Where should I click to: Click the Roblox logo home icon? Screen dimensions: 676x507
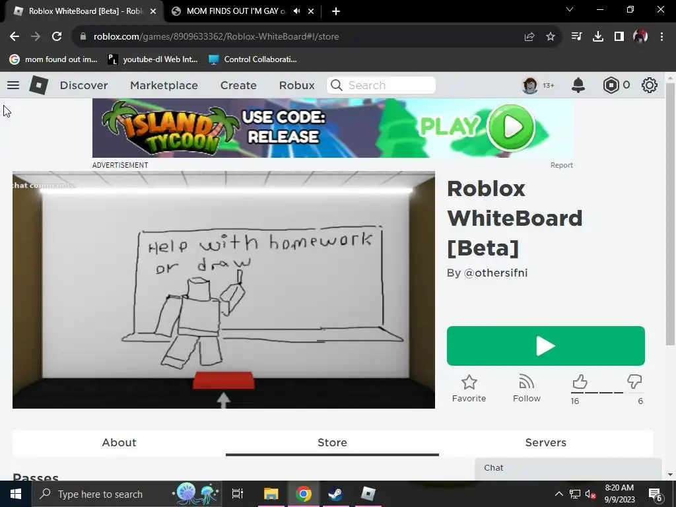tap(38, 85)
